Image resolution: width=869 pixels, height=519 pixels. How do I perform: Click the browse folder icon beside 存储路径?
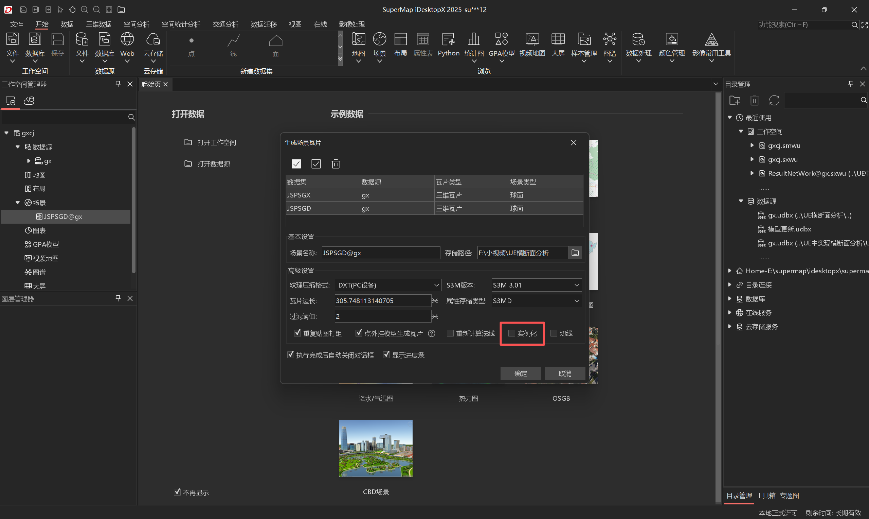(x=575, y=253)
